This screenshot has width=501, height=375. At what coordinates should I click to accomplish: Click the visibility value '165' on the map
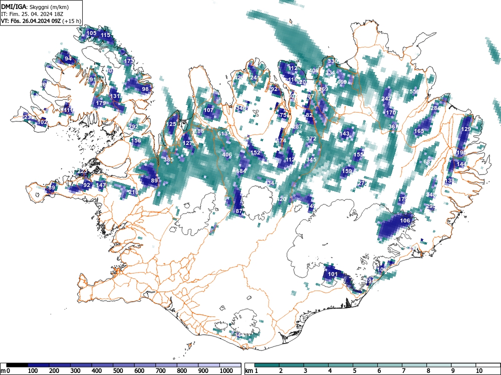pos(419,131)
